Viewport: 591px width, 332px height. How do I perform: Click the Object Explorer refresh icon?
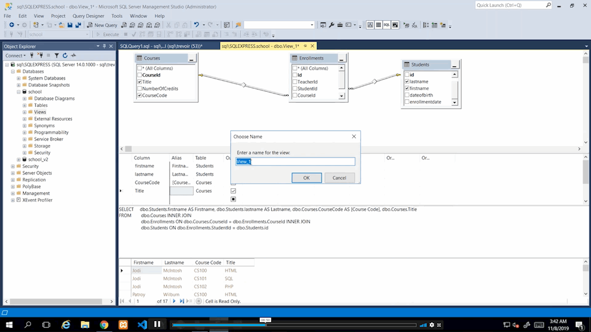pyautogui.click(x=65, y=55)
